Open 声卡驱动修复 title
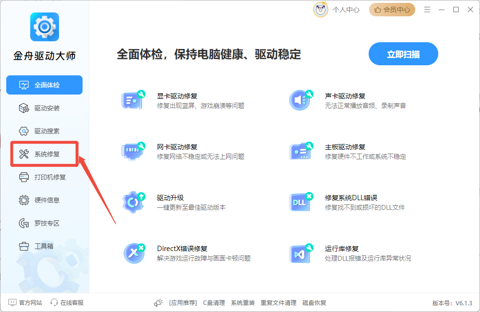This screenshot has width=480, height=312. coord(345,96)
